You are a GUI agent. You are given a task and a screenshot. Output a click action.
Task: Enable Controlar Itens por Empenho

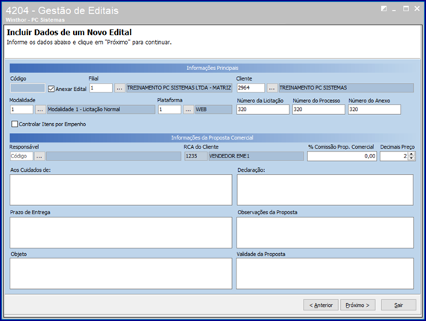pyautogui.click(x=15, y=124)
